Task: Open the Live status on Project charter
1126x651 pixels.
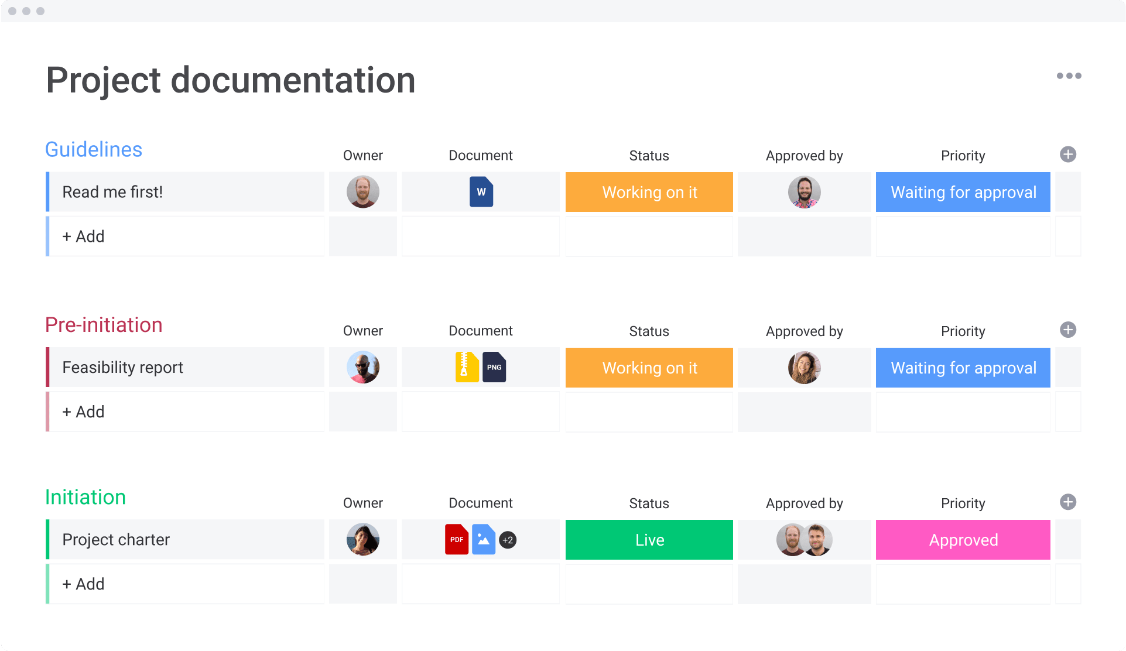Action: (649, 539)
